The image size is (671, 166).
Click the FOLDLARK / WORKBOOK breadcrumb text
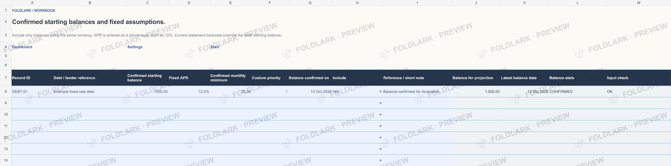pos(34,11)
